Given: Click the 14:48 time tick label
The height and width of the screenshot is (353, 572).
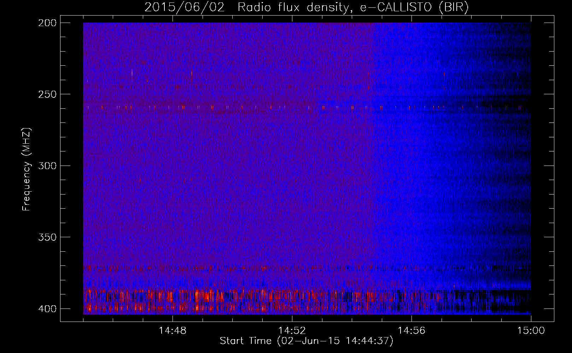Looking at the screenshot, I should pos(173,331).
